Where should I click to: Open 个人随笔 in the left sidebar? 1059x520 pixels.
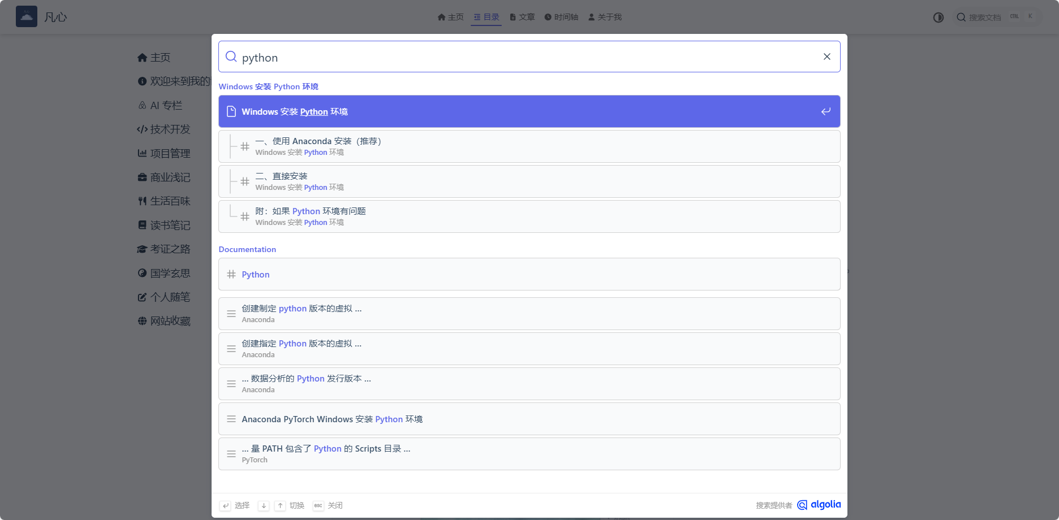pyautogui.click(x=163, y=297)
